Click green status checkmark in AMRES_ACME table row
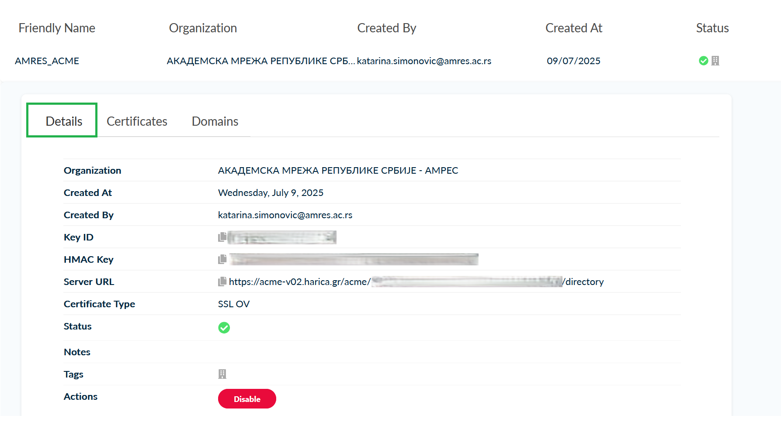The width and height of the screenshot is (781, 436). click(703, 61)
